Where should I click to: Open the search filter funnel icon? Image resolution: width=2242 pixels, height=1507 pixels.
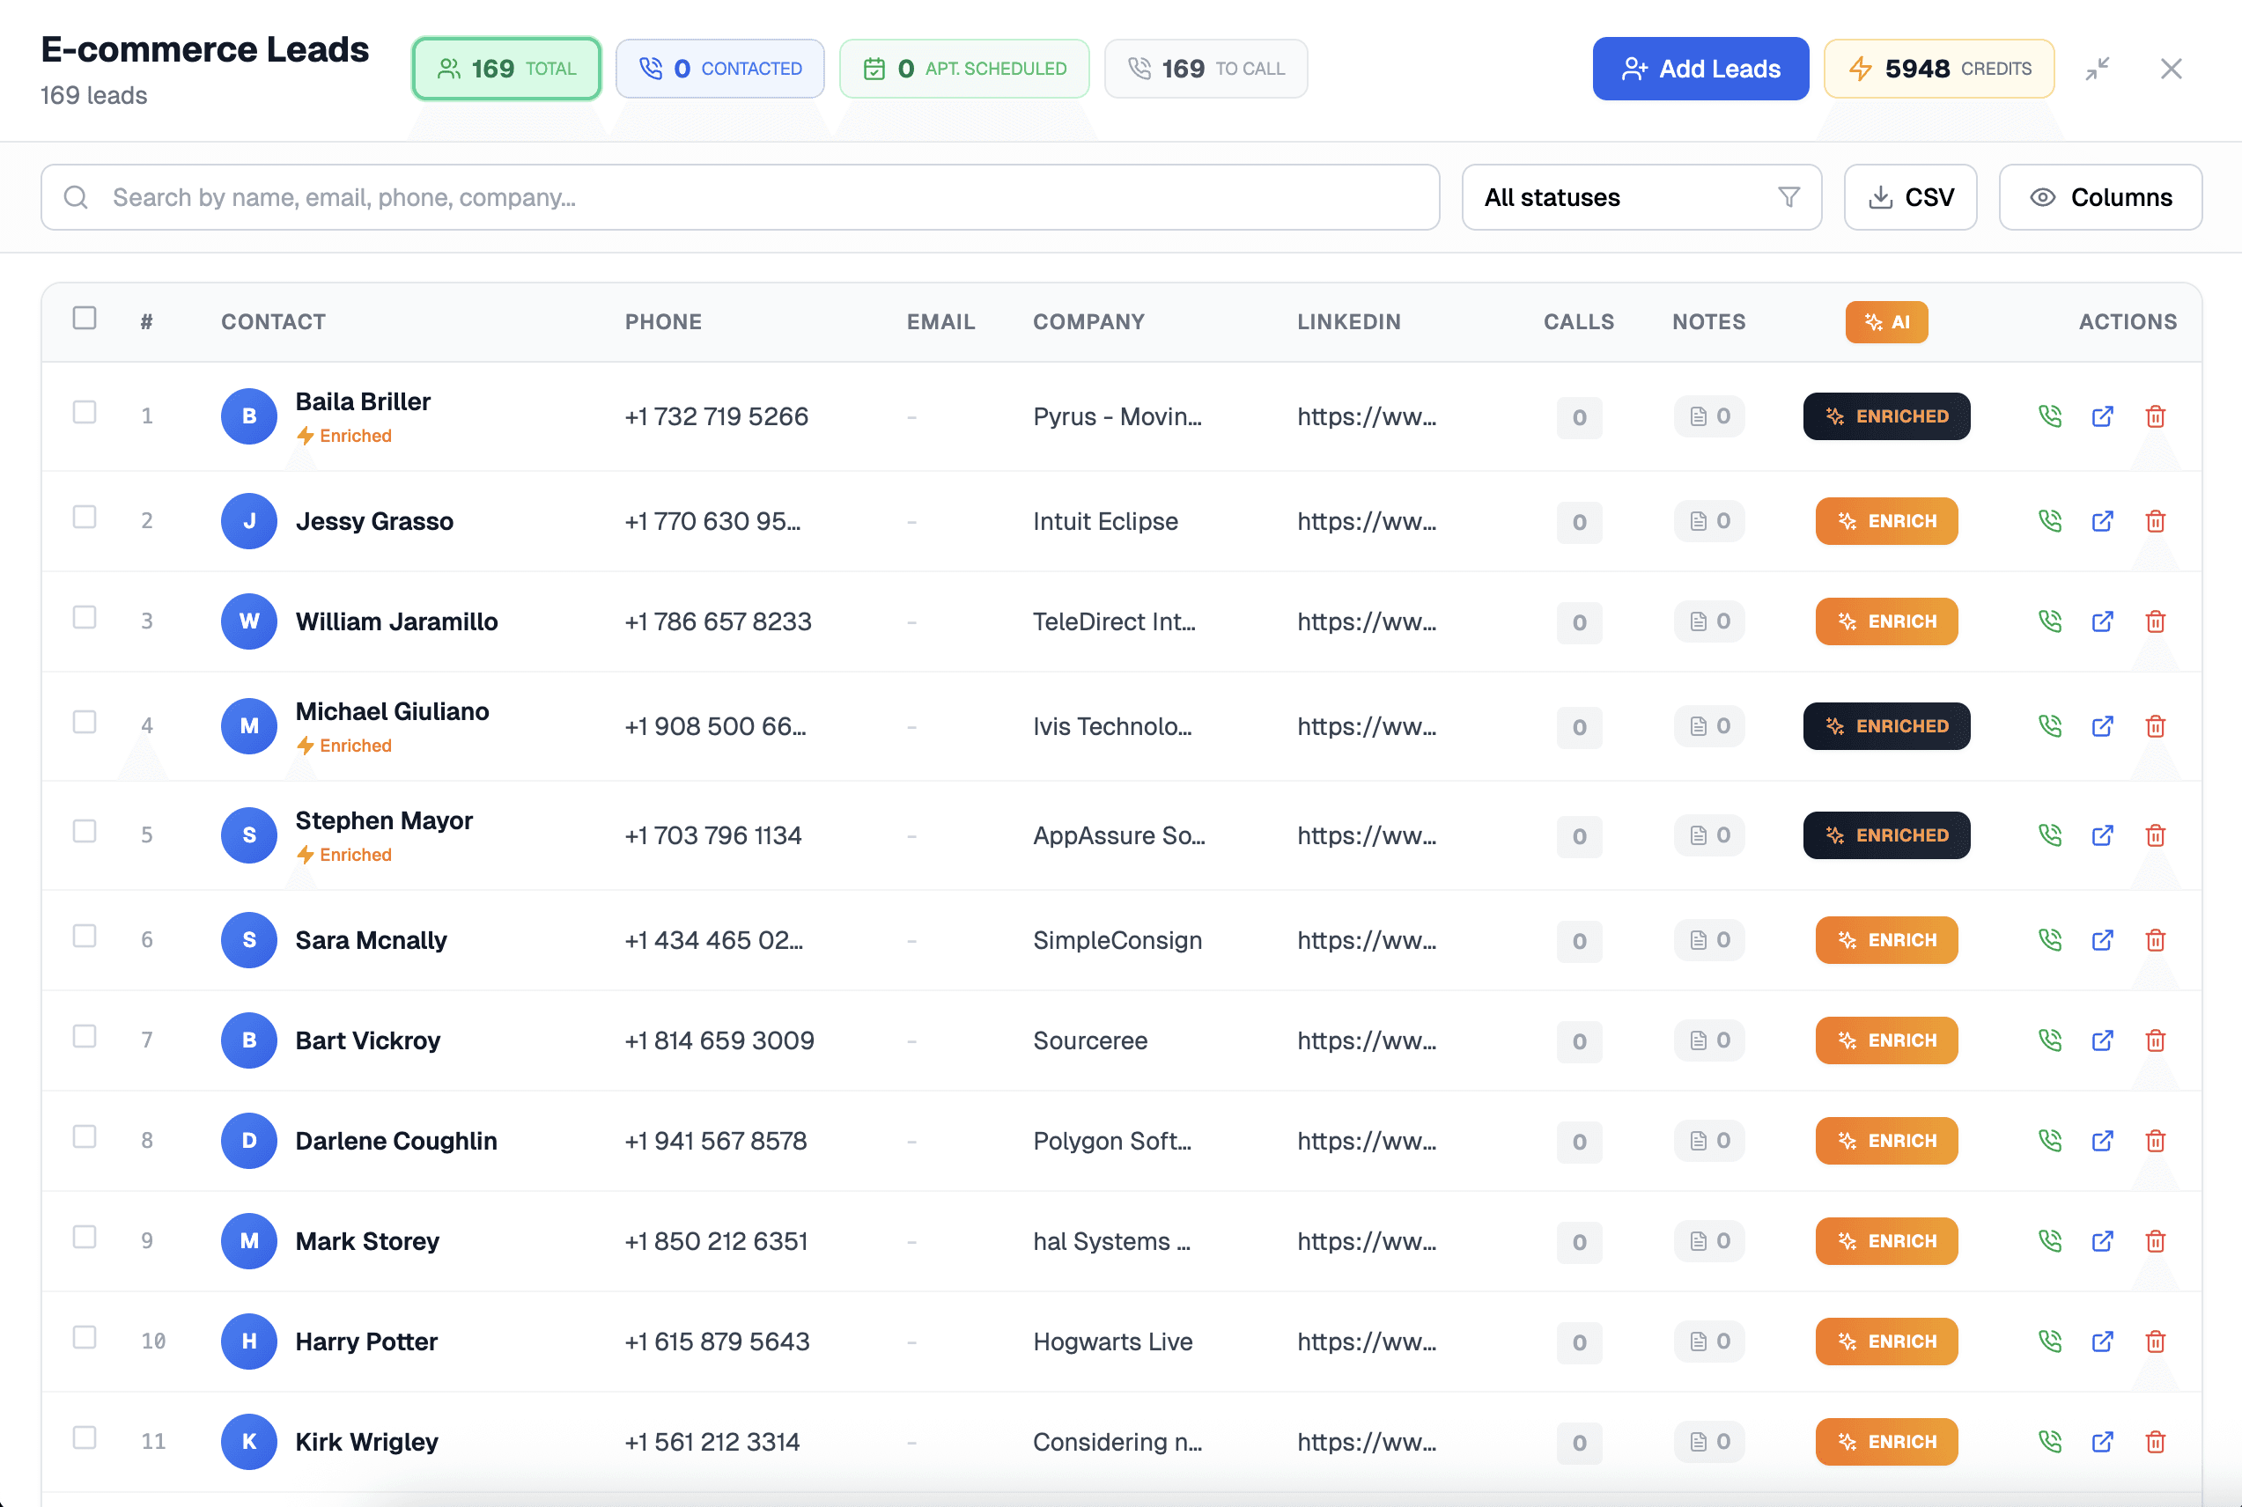[1788, 196]
